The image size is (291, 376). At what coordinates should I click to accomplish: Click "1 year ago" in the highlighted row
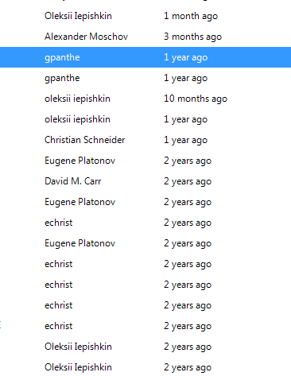(185, 57)
